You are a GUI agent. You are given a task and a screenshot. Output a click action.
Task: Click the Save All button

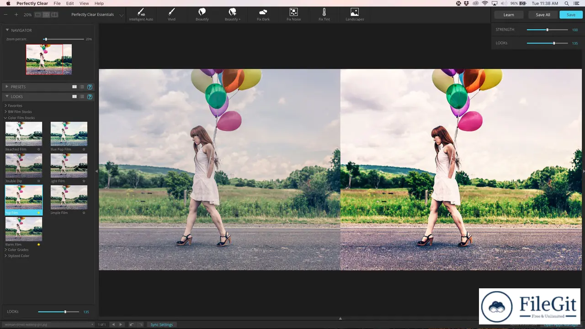pos(543,15)
